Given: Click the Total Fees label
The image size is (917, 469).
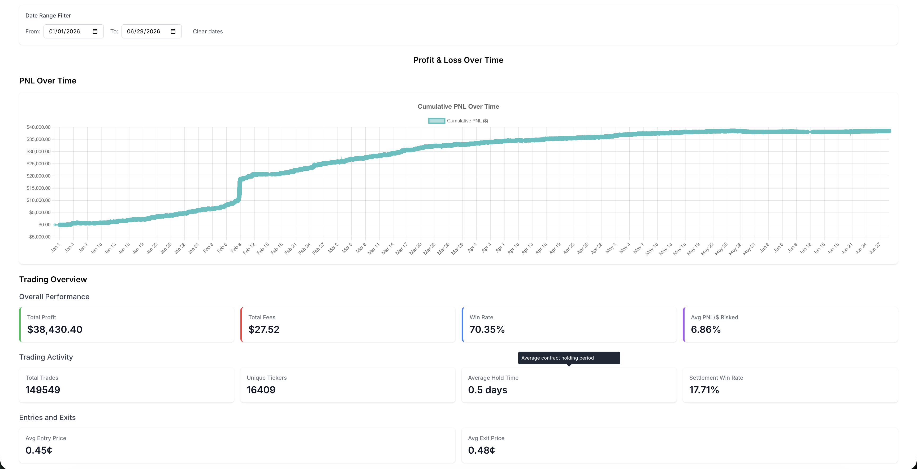Looking at the screenshot, I should 262,317.
